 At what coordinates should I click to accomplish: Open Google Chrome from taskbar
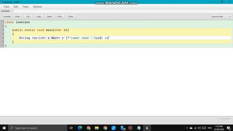[x=105, y=128]
